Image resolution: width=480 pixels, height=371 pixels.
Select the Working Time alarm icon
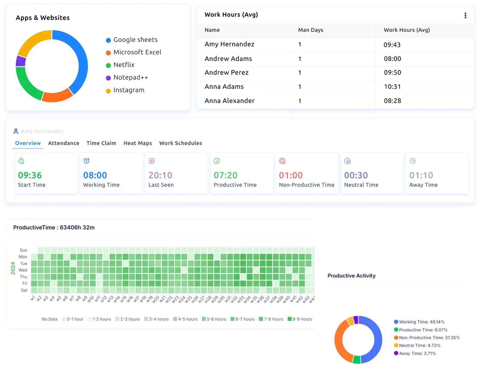[x=86, y=161]
